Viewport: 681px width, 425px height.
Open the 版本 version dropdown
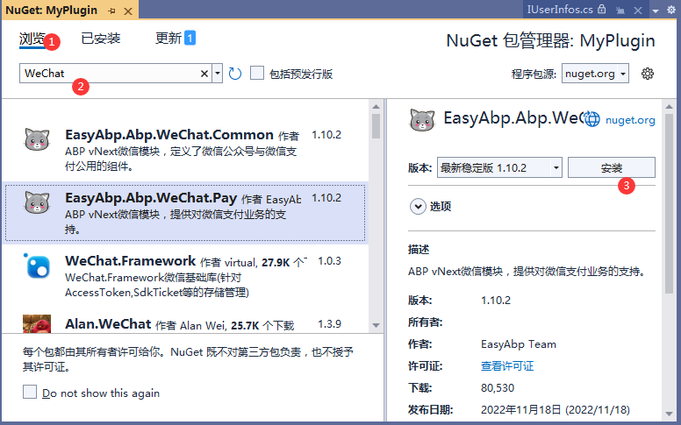coord(499,167)
